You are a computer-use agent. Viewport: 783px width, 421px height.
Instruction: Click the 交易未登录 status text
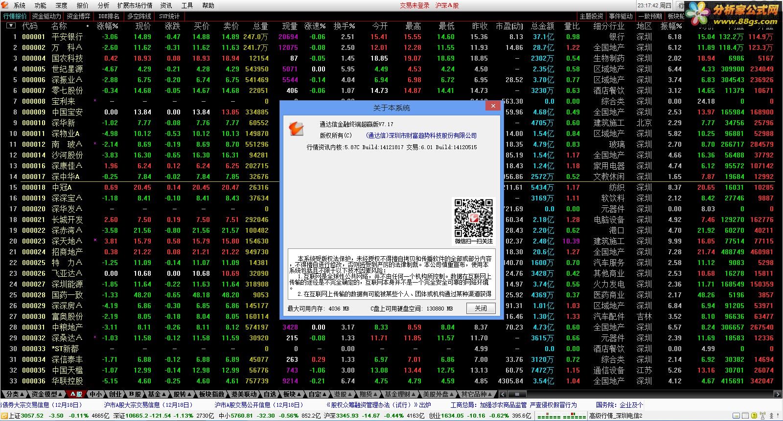(x=415, y=5)
